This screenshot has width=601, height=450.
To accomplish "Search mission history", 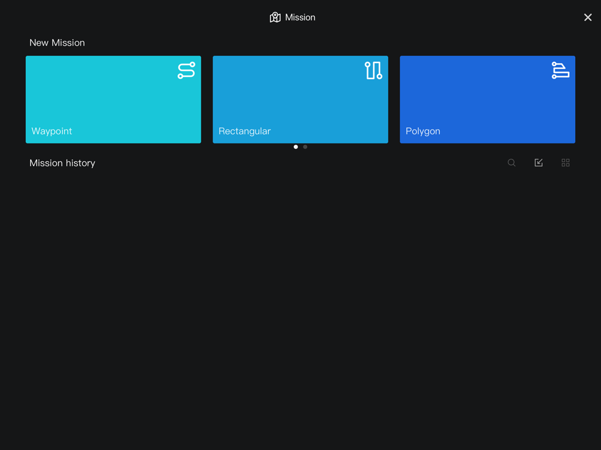I will click(x=511, y=163).
